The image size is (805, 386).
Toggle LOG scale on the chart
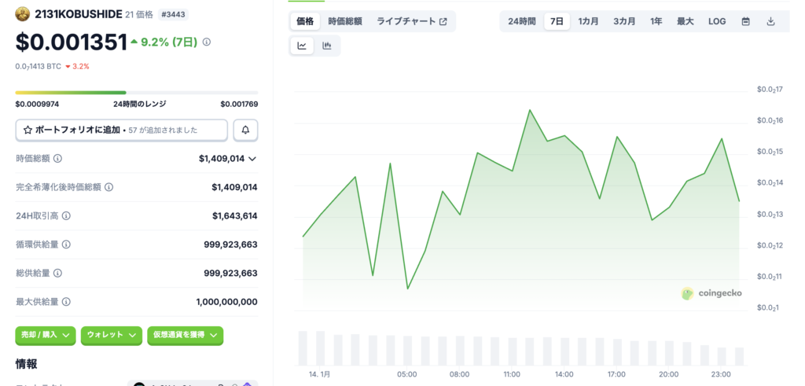717,21
